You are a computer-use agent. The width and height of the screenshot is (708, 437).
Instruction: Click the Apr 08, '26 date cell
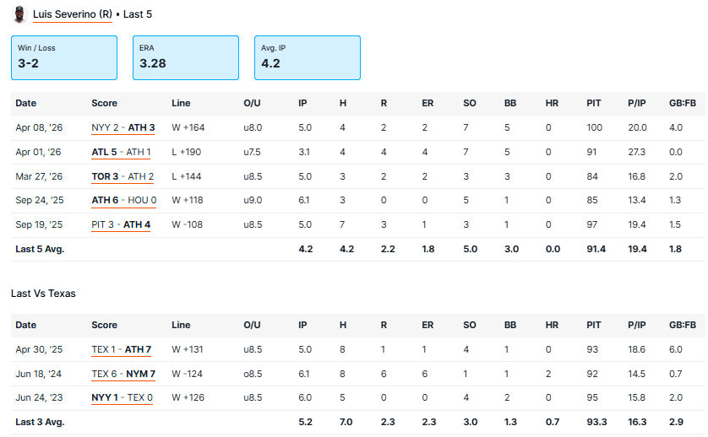[38, 127]
